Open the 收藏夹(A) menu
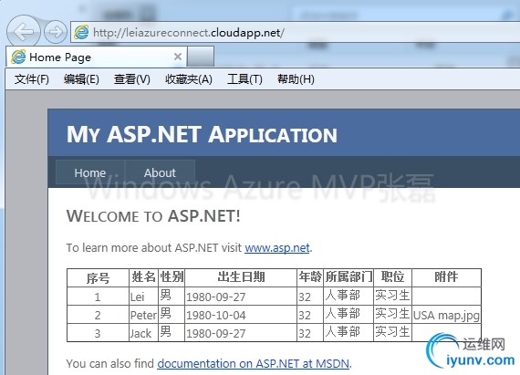The width and height of the screenshot is (520, 375). point(189,79)
